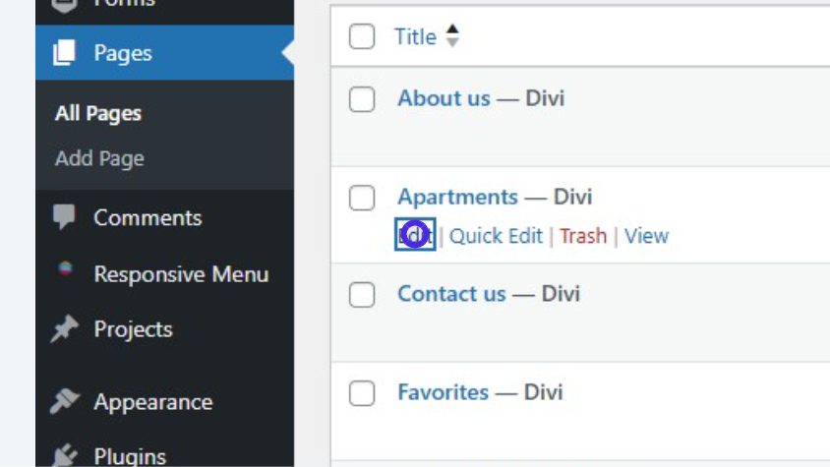Sort pages using Title column arrows

(452, 37)
